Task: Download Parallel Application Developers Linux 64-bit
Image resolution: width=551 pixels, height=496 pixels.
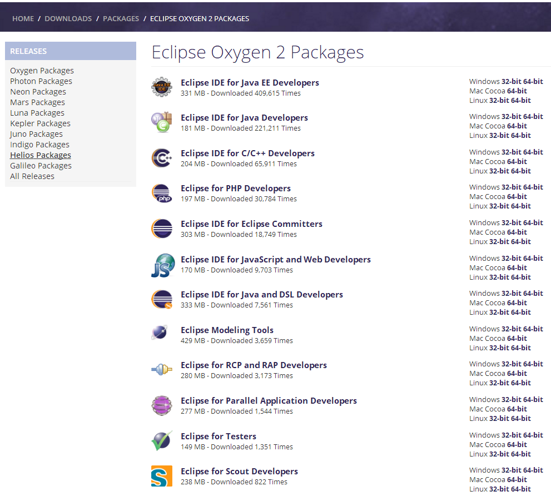Action: pyautogui.click(x=521, y=419)
